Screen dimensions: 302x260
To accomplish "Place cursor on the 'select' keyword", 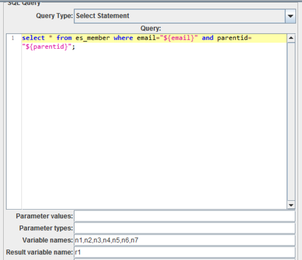I will pos(33,38).
